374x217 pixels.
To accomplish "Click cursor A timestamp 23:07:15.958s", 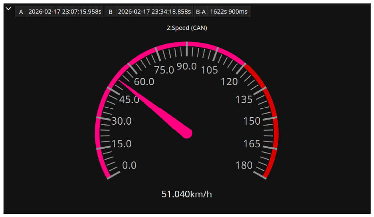I will pyautogui.click(x=65, y=12).
